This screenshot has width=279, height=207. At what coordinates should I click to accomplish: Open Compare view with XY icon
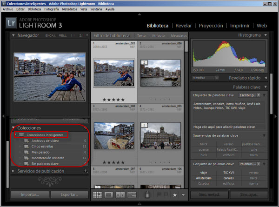pyautogui.click(x=120, y=195)
